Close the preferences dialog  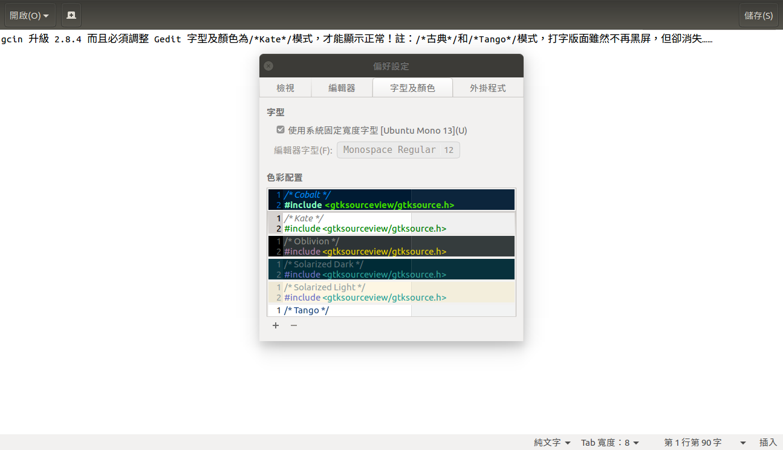click(268, 66)
